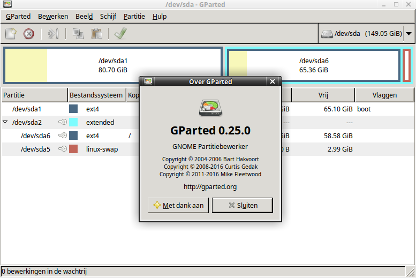Open the Hulp menu
416x278 pixels.
[x=160, y=16]
